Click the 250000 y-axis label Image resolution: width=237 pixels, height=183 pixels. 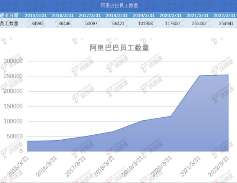point(13,76)
